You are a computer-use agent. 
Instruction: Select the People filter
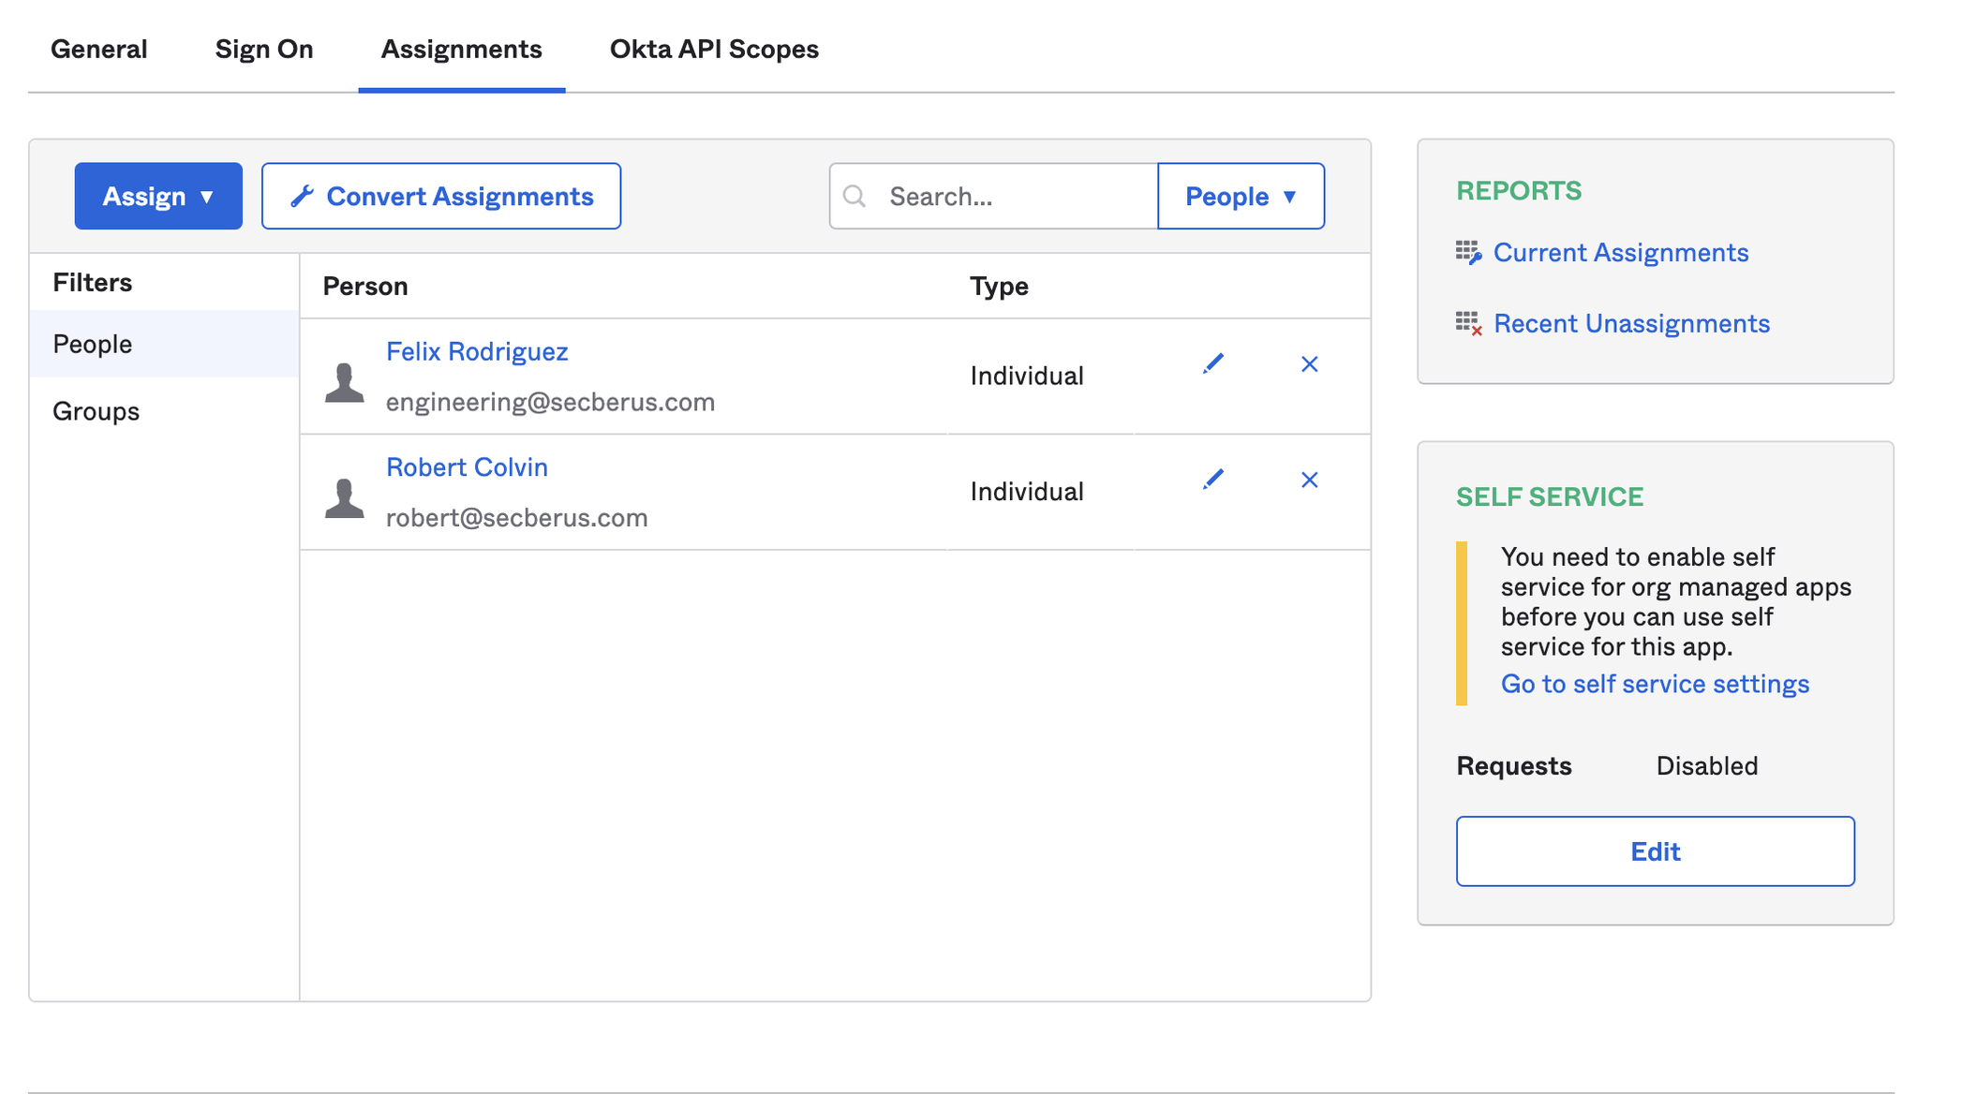coord(93,344)
